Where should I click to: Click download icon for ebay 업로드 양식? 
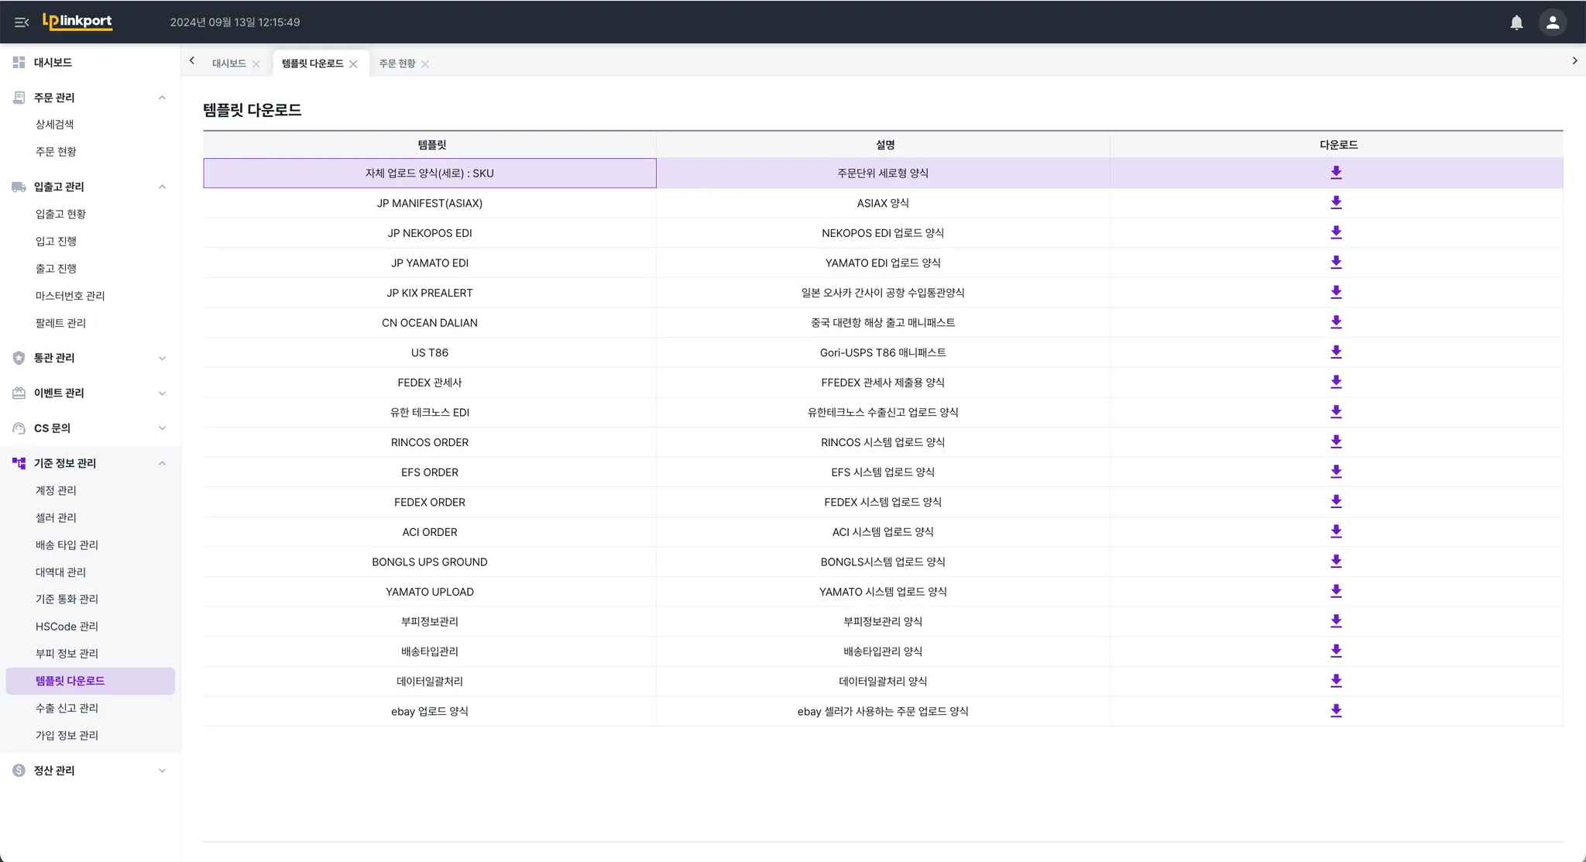[1336, 711]
